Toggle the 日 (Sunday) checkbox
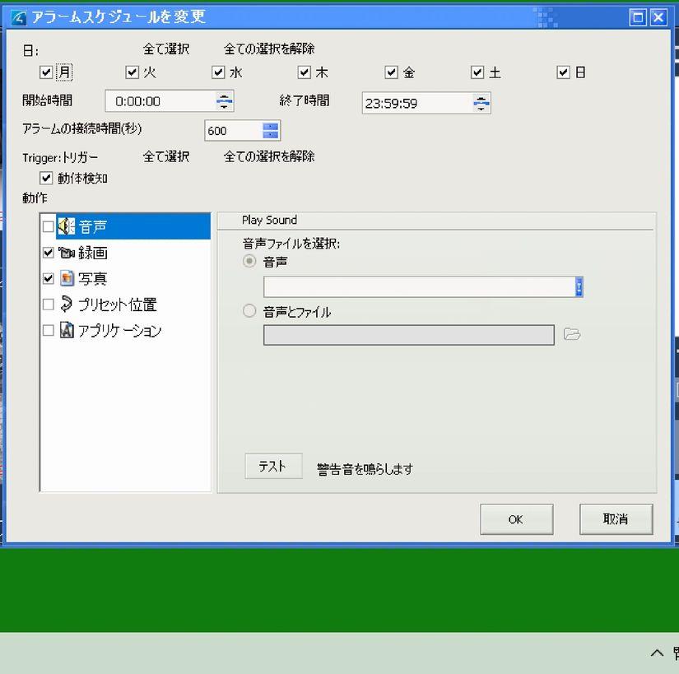The height and width of the screenshot is (674, 679). coord(564,72)
